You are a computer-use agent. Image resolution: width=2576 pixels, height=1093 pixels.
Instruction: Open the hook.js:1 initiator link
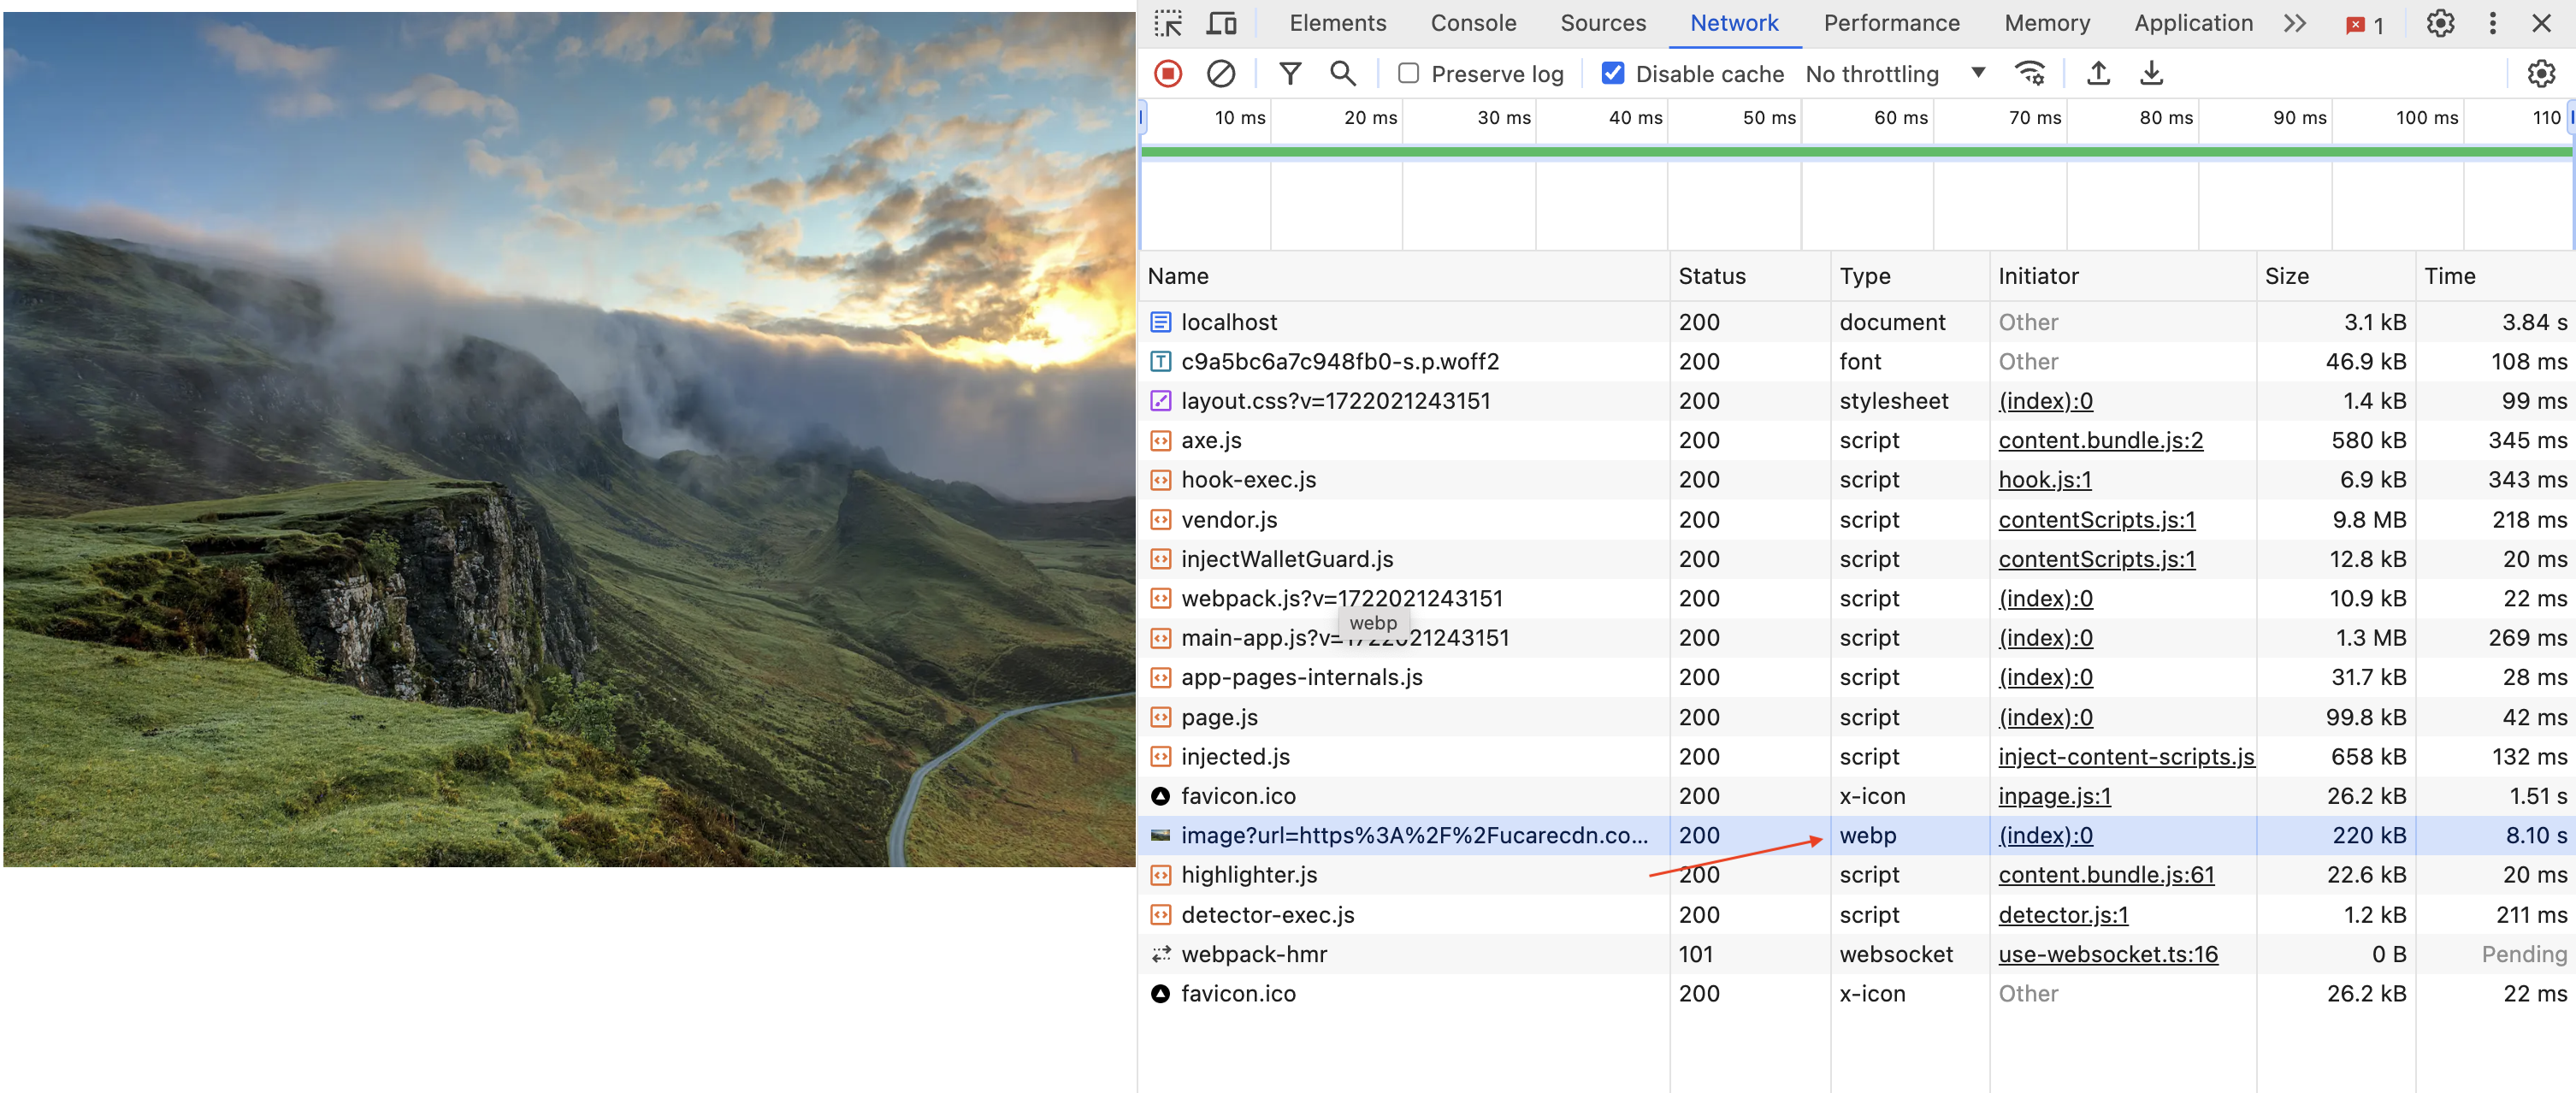point(2045,479)
